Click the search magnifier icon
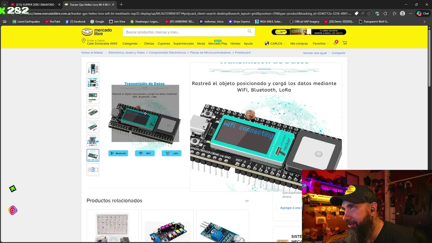 (x=249, y=31)
